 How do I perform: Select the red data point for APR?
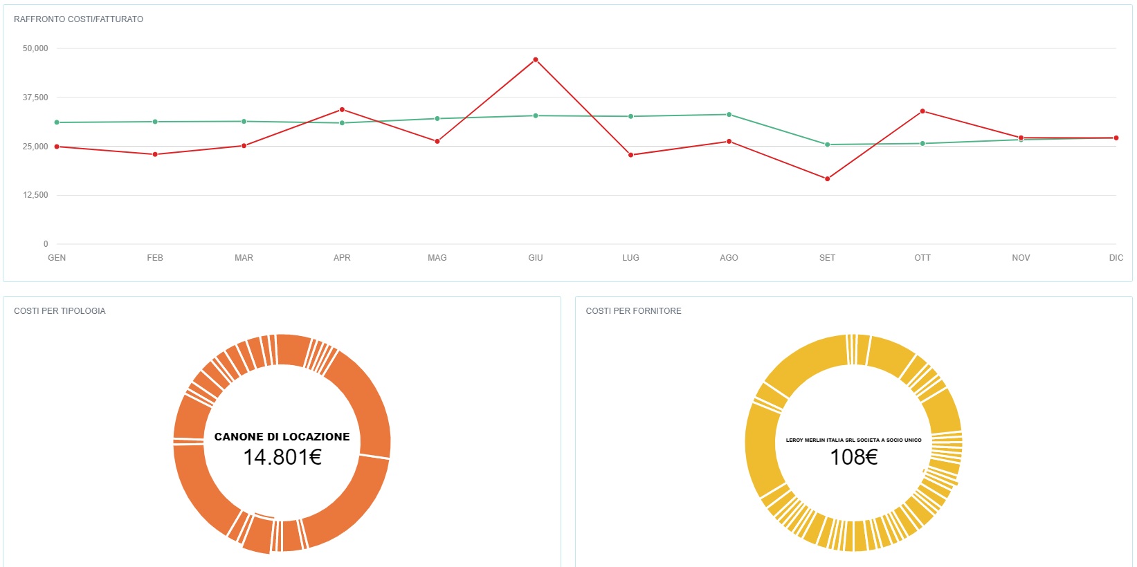(342, 110)
